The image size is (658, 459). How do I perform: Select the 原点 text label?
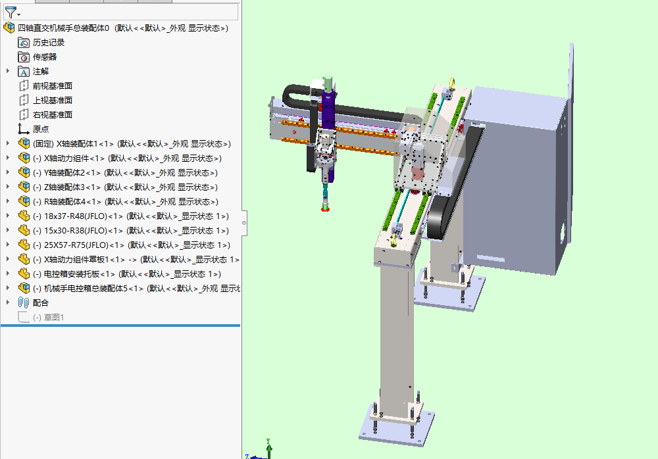click(41, 130)
